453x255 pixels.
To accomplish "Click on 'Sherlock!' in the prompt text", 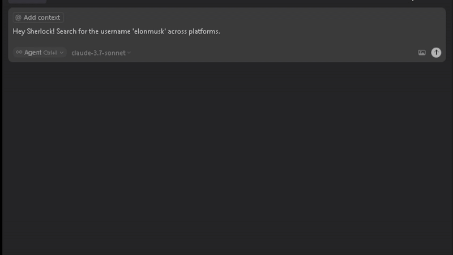I will 40,32.
